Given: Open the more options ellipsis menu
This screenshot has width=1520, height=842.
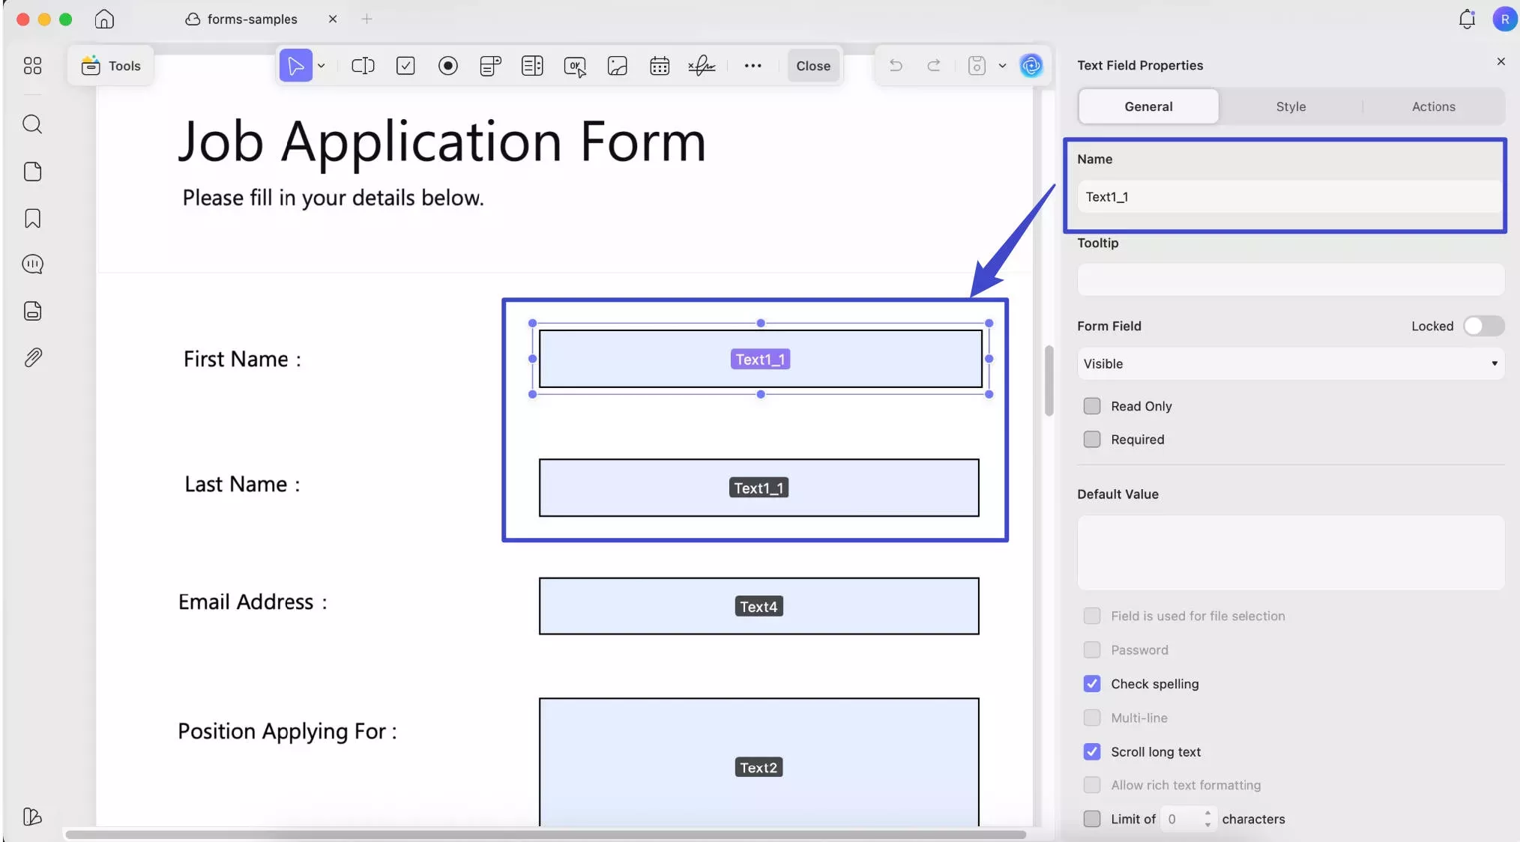Looking at the screenshot, I should [753, 66].
